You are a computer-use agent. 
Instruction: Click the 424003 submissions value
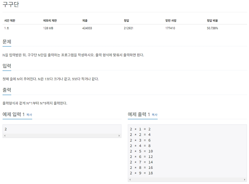(87, 28)
